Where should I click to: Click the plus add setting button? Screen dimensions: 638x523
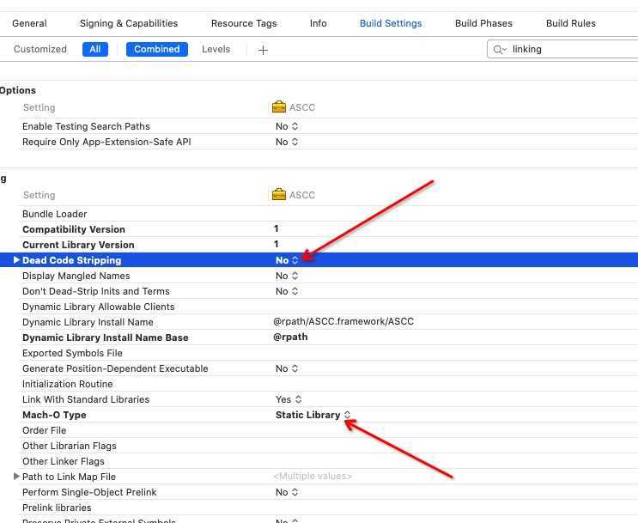click(263, 50)
